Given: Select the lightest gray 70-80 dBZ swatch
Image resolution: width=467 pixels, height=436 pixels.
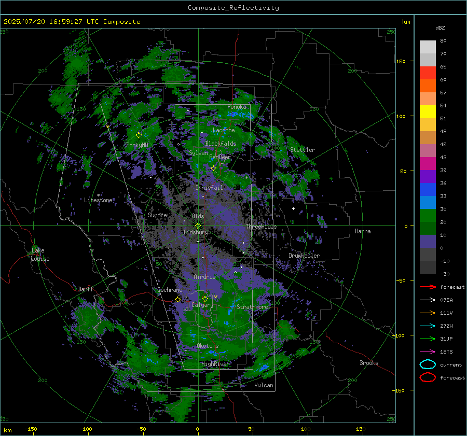Looking at the screenshot, I should (428, 47).
